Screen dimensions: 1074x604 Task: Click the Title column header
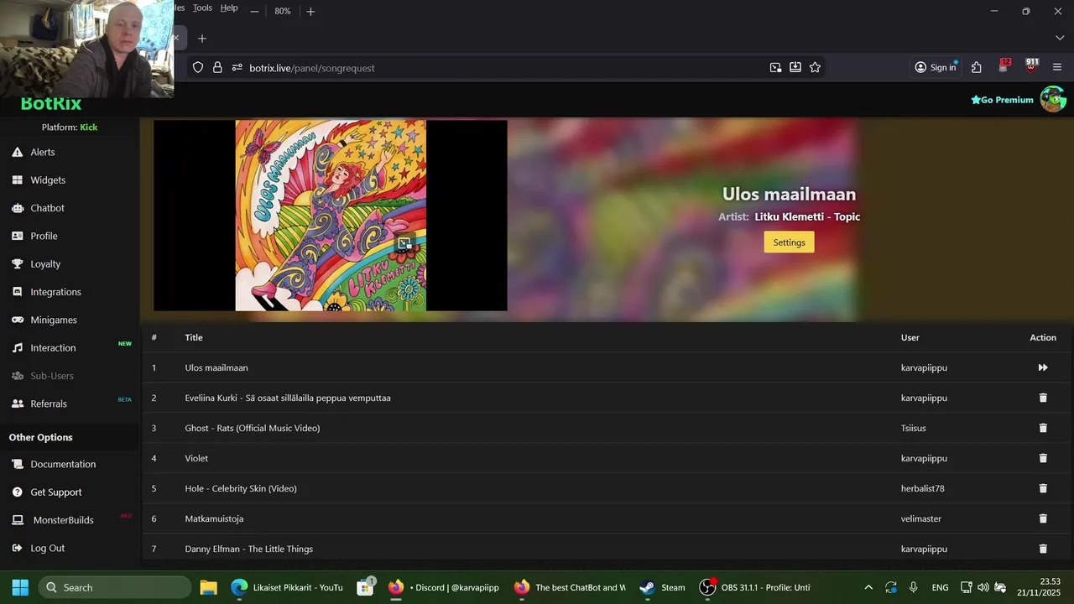(x=194, y=337)
